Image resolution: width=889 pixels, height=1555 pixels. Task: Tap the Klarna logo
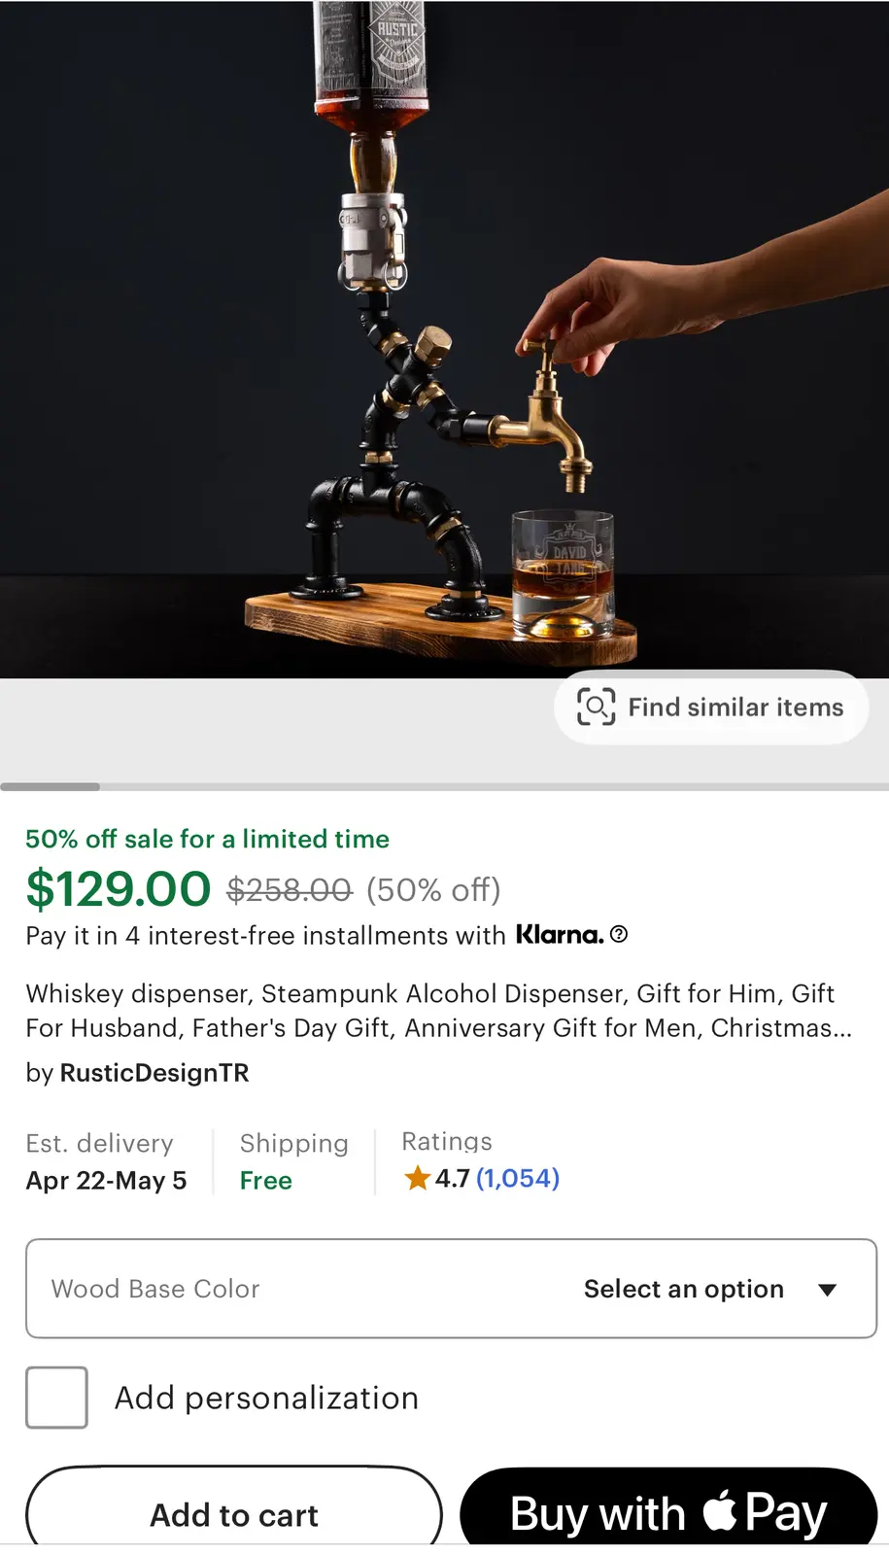(x=559, y=935)
